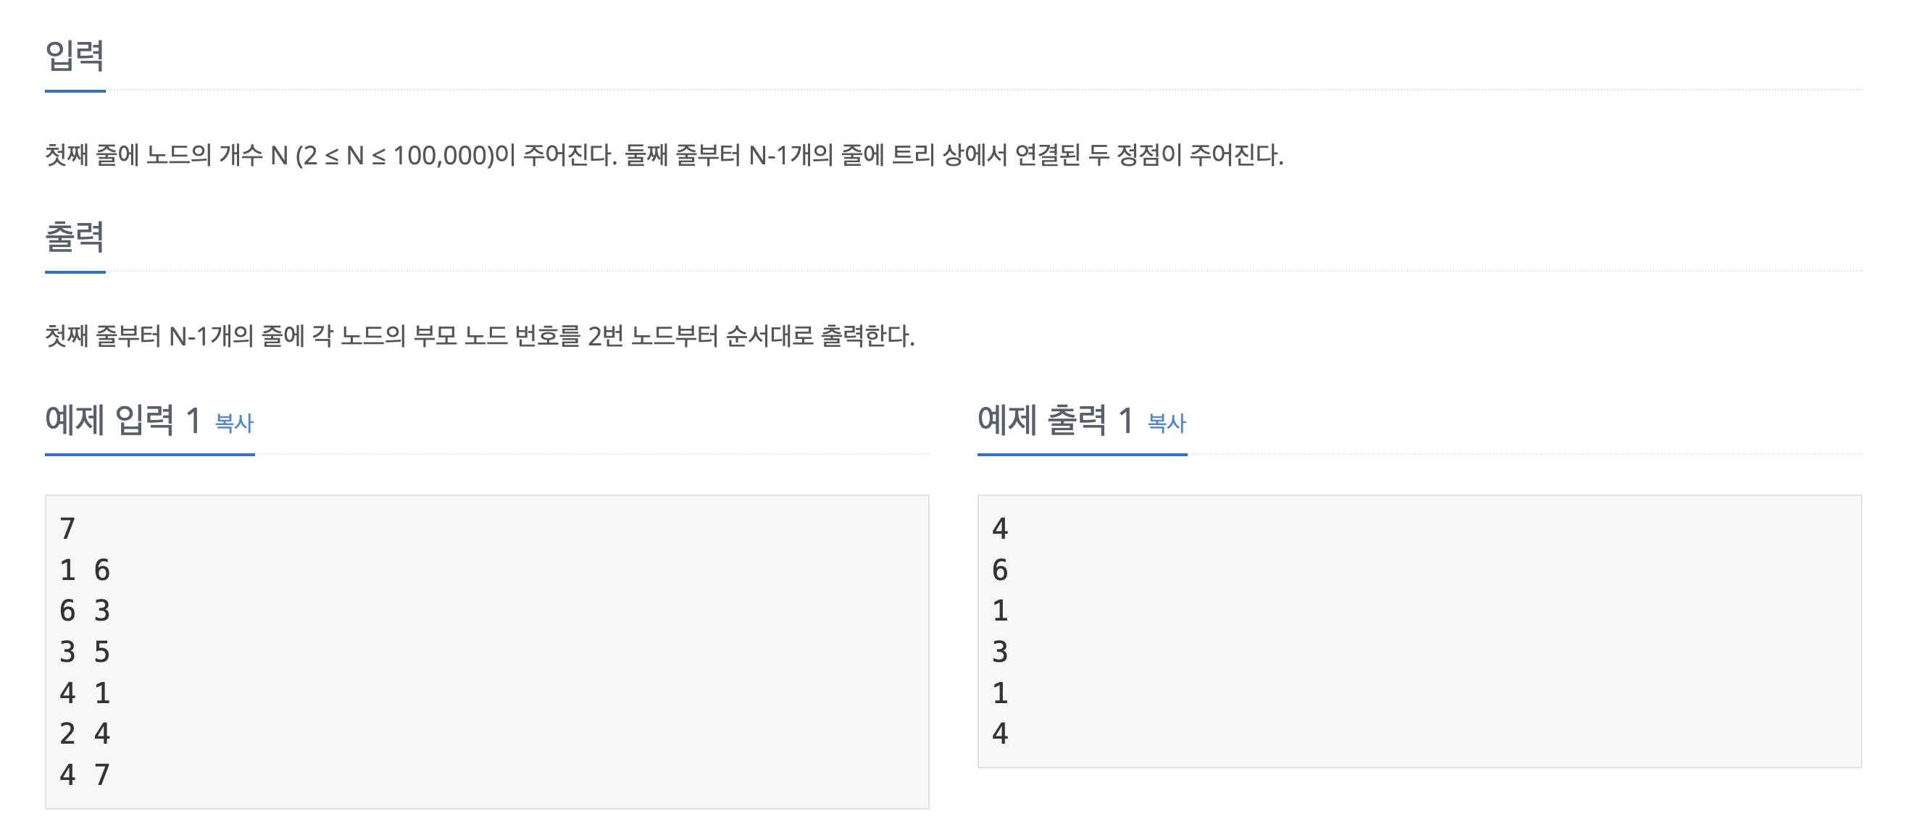Click the first '4' in sample output
Image resolution: width=1913 pixels, height=840 pixels.
click(1000, 529)
